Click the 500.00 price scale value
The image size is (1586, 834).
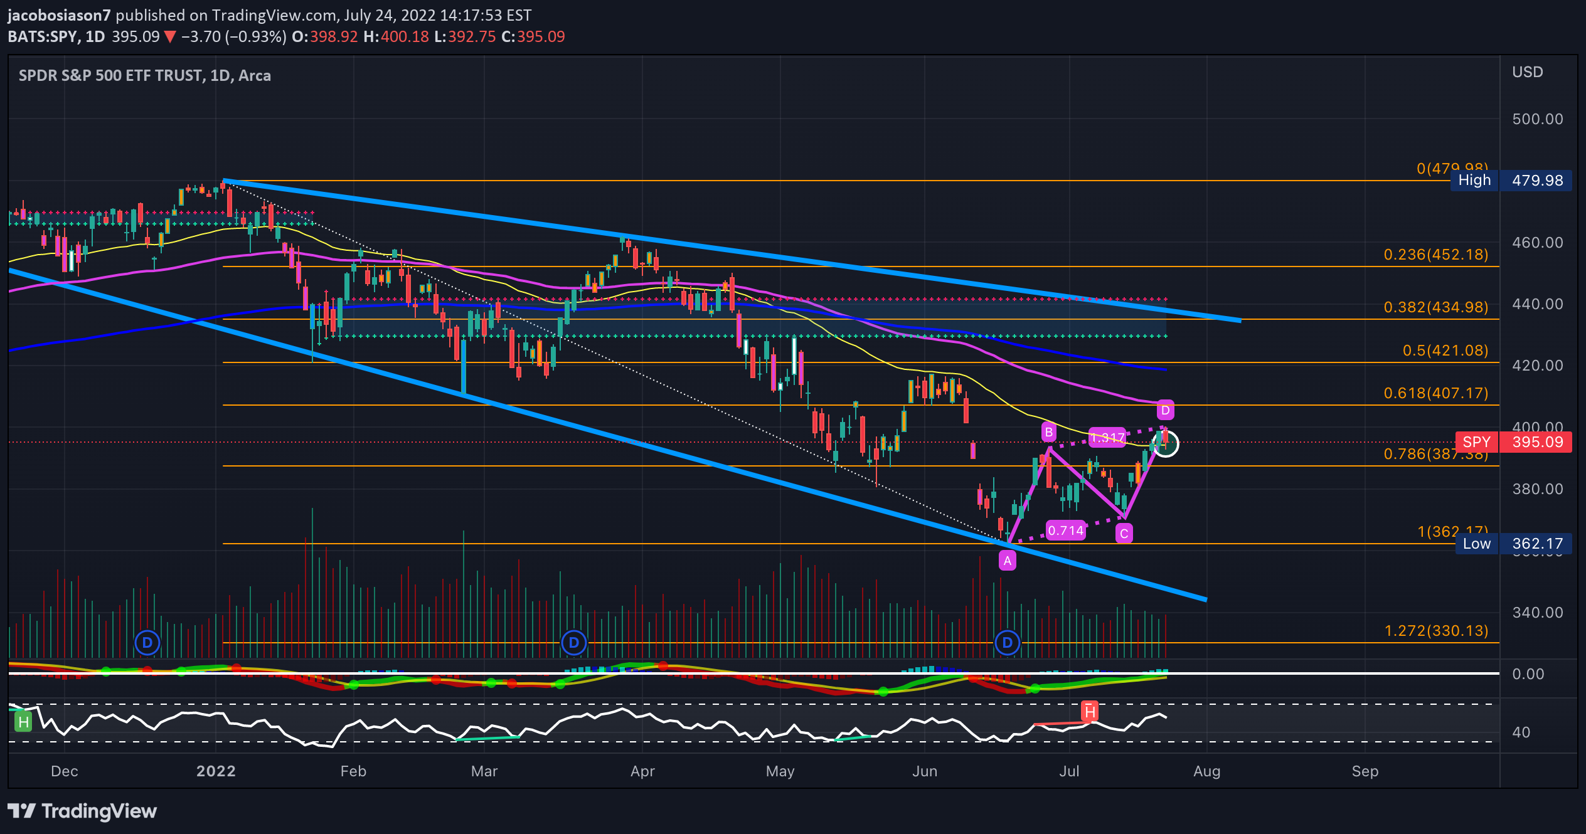[x=1537, y=119]
